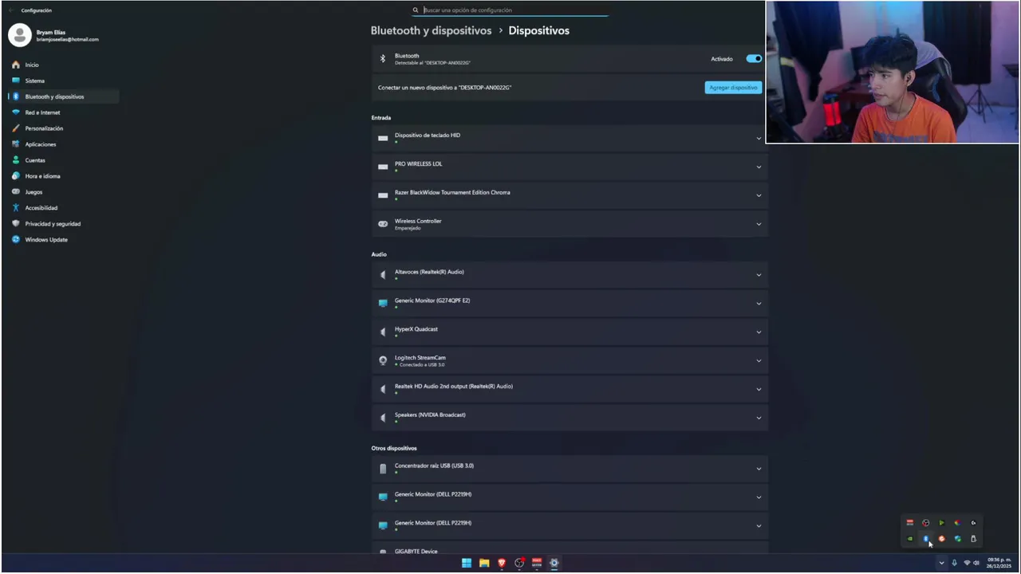Open the volume speaker icon in tray
The height and width of the screenshot is (574, 1021).
[x=976, y=563]
